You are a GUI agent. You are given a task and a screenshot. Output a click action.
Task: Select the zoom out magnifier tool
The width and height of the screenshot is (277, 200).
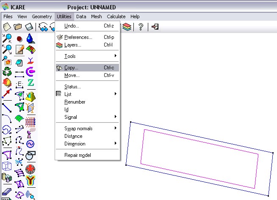7,49
